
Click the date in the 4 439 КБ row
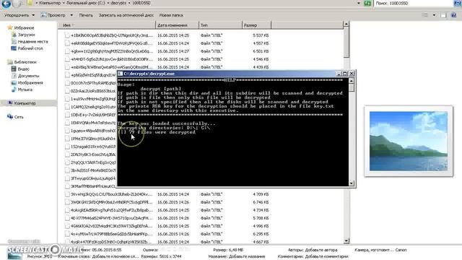click(x=173, y=67)
